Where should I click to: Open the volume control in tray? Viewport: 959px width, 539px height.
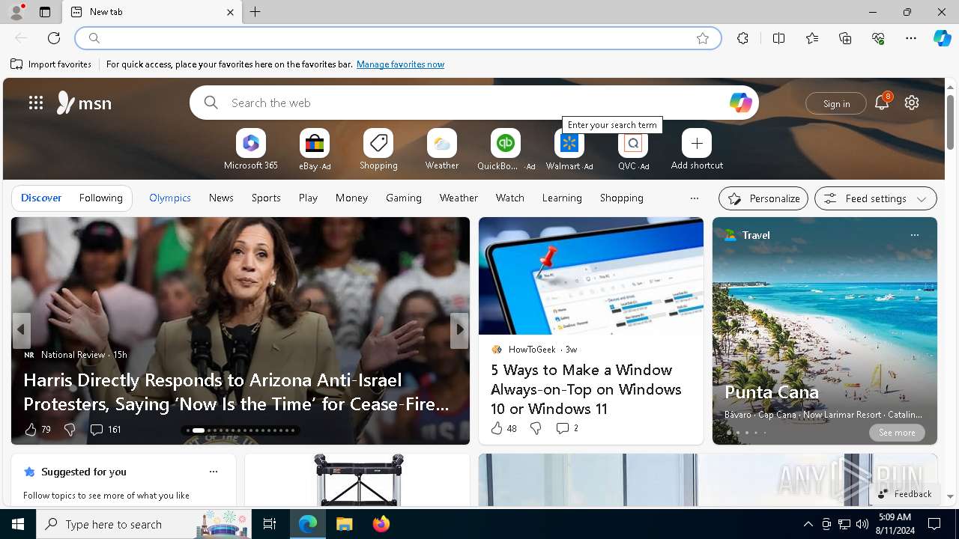click(862, 524)
